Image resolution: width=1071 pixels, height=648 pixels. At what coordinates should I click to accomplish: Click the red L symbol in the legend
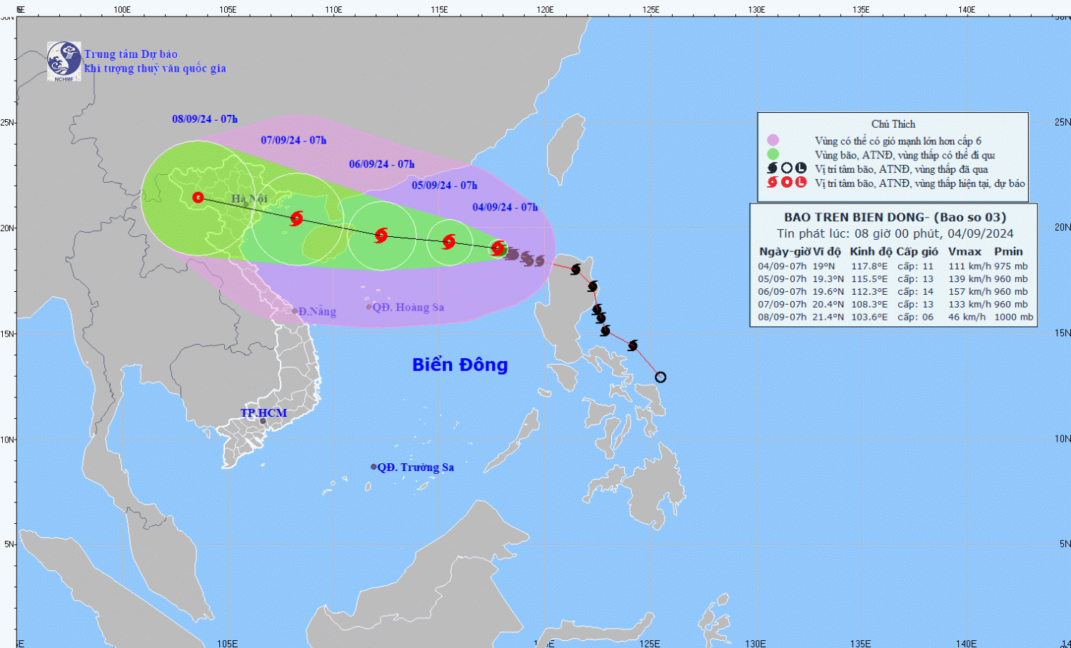coord(801,183)
